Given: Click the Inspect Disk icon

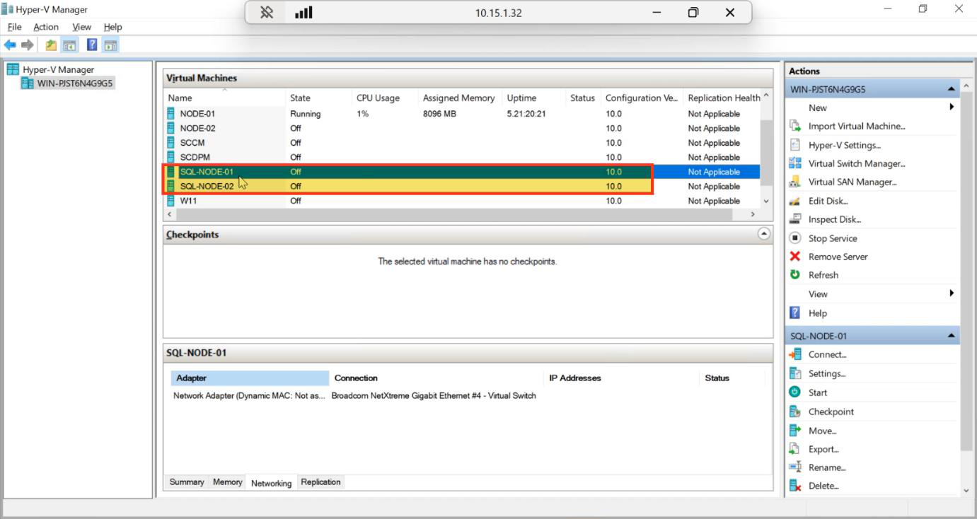Looking at the screenshot, I should coord(795,219).
